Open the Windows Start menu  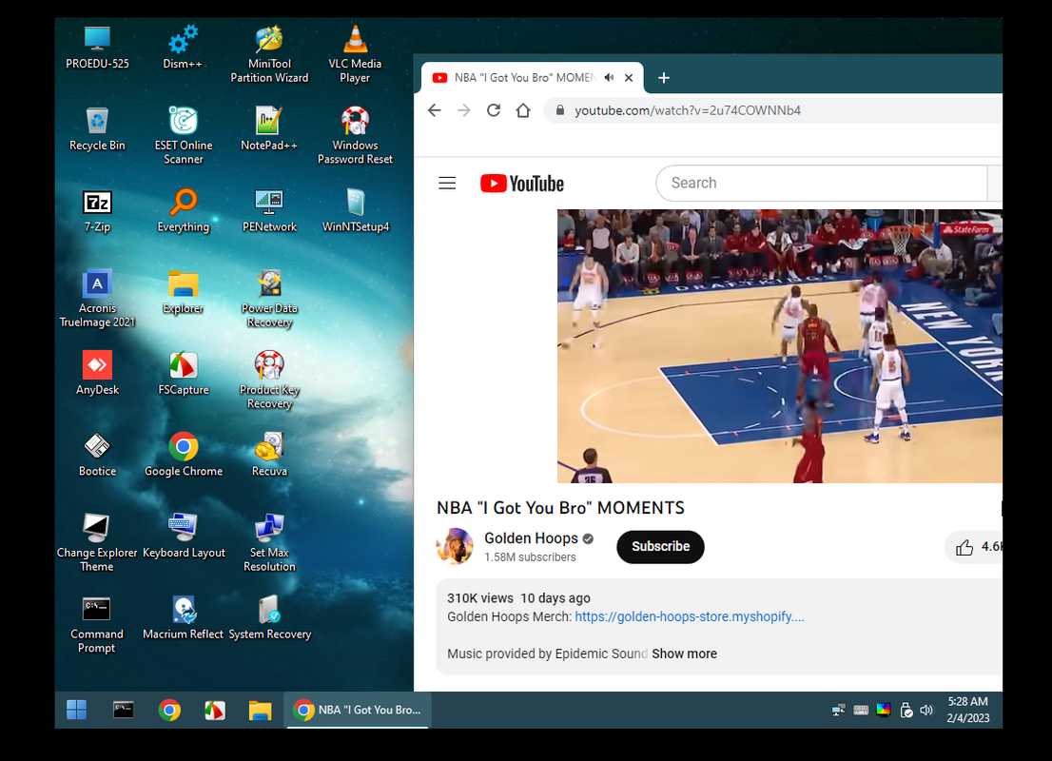(76, 710)
